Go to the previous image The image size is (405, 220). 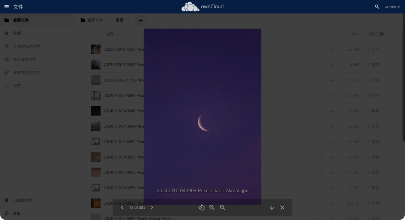pos(122,208)
